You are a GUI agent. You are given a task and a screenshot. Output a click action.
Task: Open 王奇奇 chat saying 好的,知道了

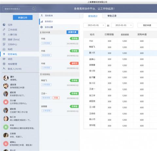[x=20, y=135]
